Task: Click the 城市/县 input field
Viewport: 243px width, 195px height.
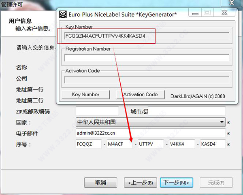Action: pos(187,111)
